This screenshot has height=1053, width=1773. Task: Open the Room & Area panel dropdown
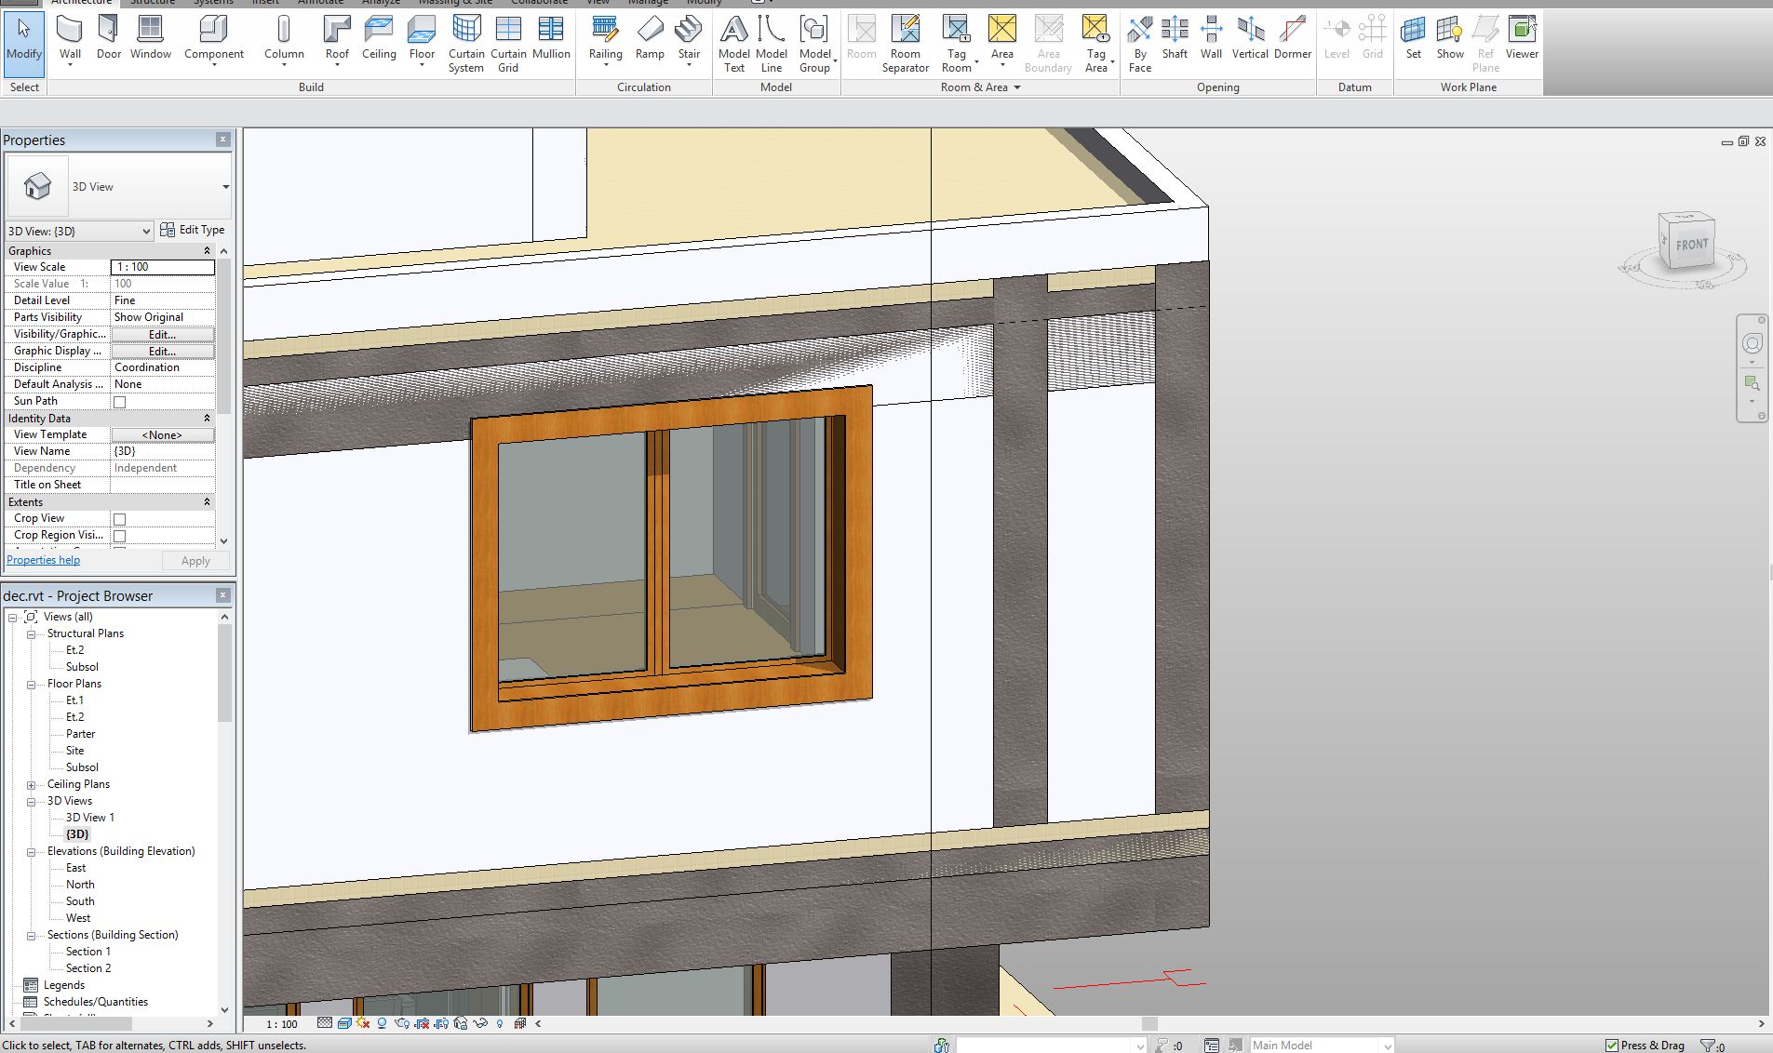(1016, 87)
